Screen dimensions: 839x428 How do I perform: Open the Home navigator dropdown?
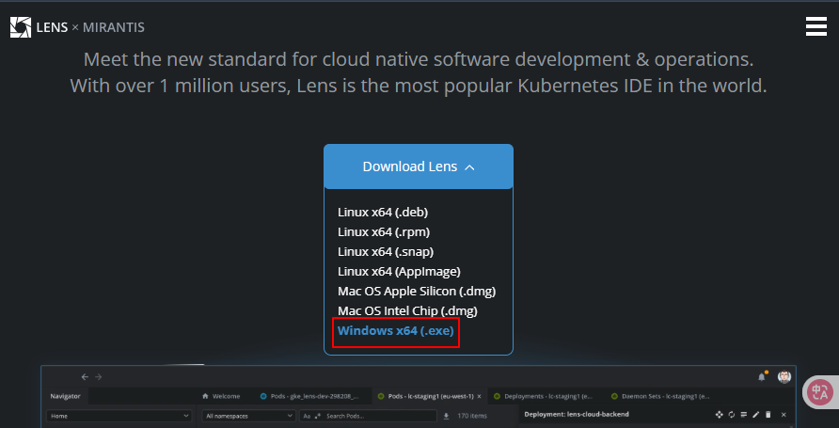pos(119,416)
